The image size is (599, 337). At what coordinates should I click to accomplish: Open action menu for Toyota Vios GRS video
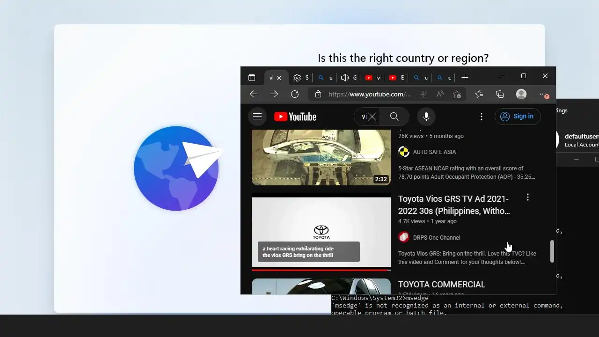[528, 198]
